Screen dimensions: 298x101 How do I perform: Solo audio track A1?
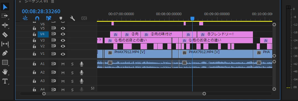72,64
